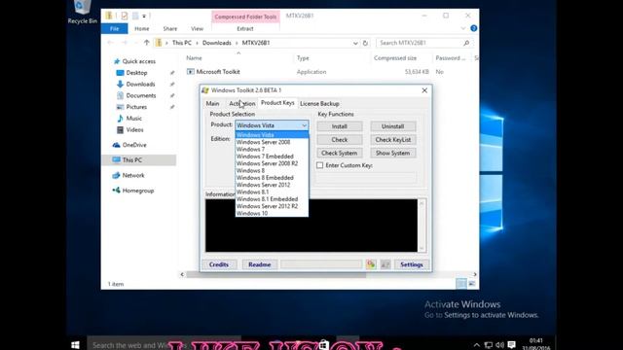
Task: Show hidden tray icons chevron
Action: pyautogui.click(x=477, y=345)
